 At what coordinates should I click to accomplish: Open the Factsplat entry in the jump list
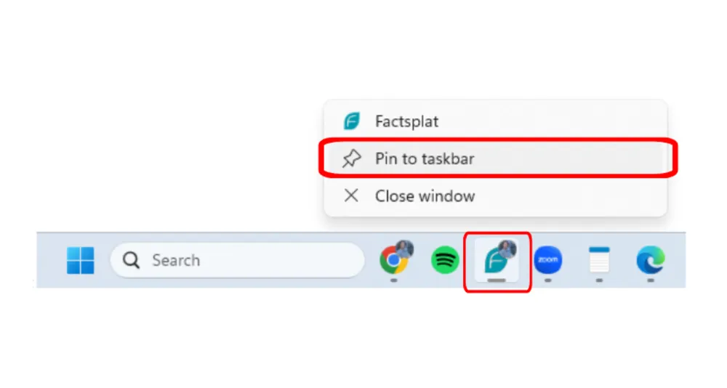coord(495,121)
